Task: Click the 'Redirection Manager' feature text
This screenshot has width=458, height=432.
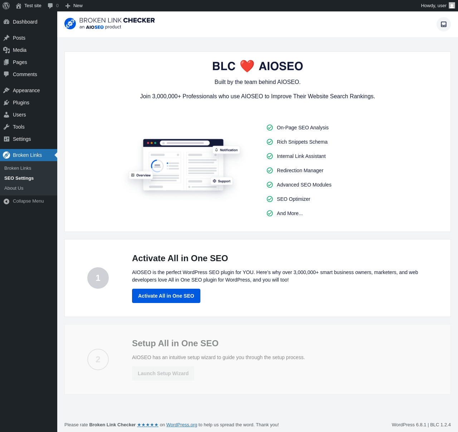Action: (300, 170)
